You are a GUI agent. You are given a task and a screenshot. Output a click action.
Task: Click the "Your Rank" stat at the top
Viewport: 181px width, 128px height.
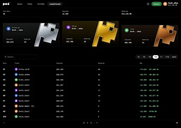tap(6, 12)
